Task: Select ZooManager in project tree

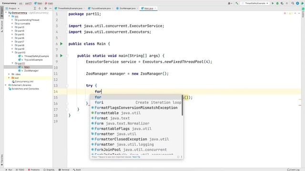Action: click(31, 71)
